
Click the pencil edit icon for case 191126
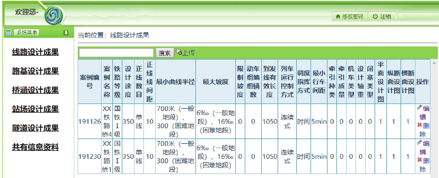click(x=419, y=108)
